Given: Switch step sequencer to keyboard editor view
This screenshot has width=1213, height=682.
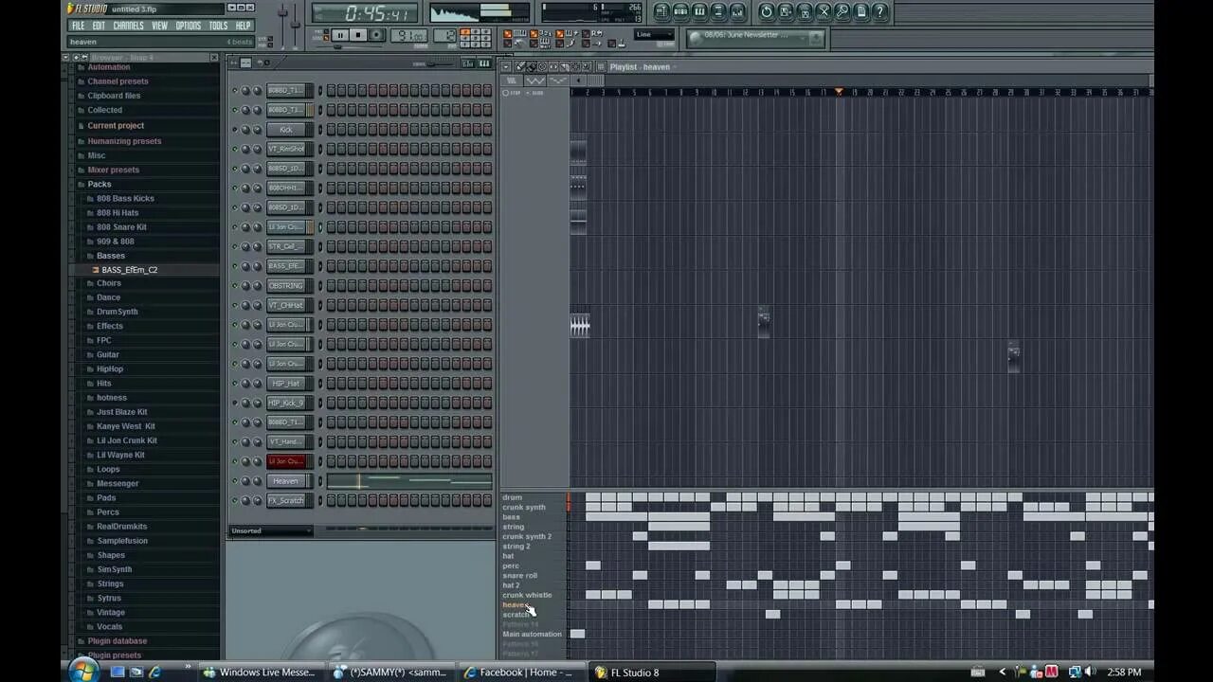Looking at the screenshot, I should coord(484,63).
